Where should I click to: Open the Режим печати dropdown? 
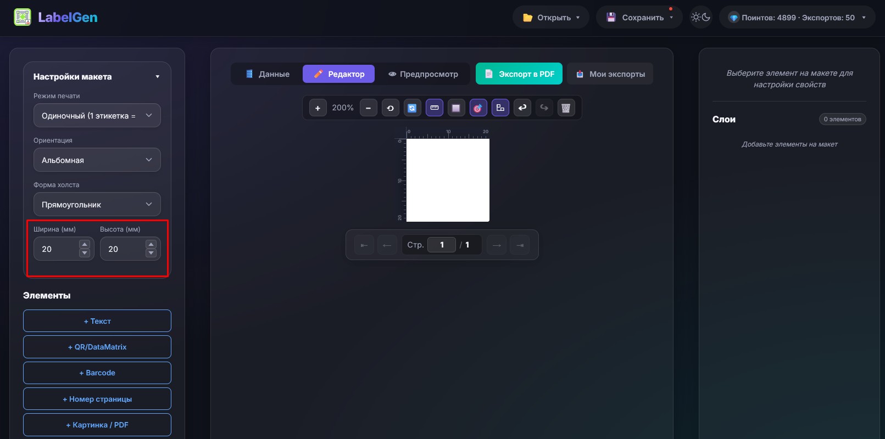click(97, 115)
